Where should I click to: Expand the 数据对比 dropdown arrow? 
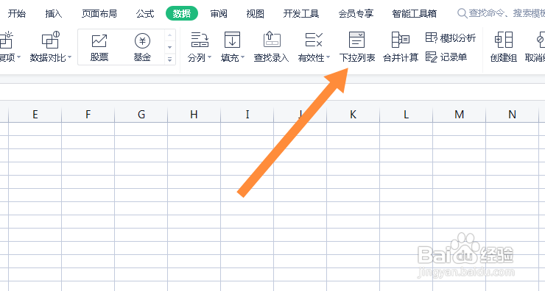tap(69, 57)
